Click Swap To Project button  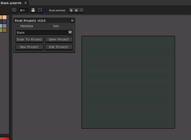click(29, 40)
